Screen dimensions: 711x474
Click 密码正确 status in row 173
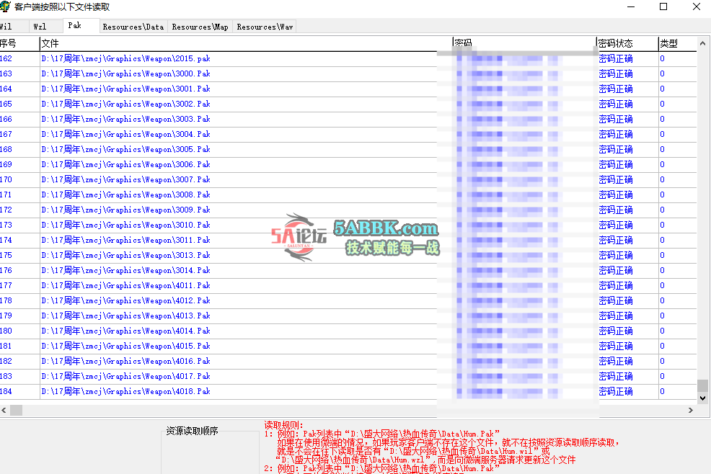click(615, 225)
